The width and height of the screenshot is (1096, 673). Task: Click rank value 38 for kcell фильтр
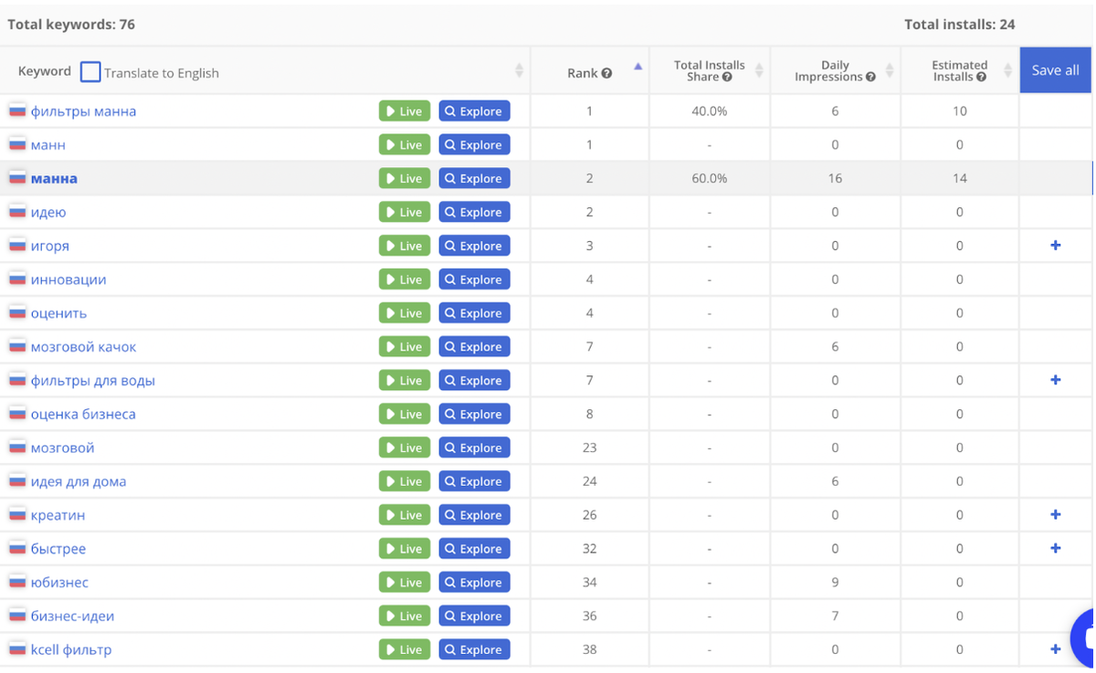pos(589,649)
